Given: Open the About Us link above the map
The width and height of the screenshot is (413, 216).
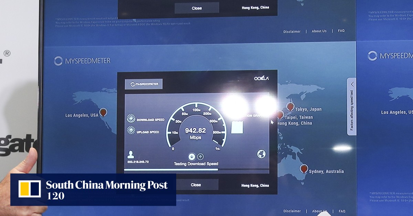Looking at the screenshot, I should (x=319, y=31).
